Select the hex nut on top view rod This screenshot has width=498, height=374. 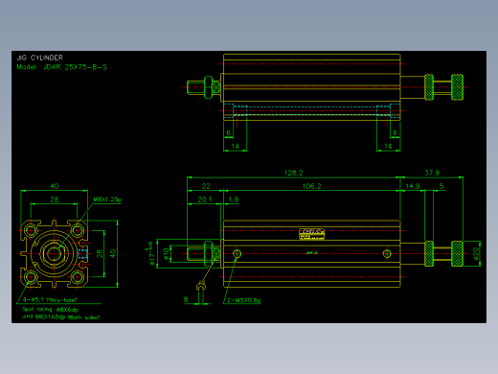[208, 87]
